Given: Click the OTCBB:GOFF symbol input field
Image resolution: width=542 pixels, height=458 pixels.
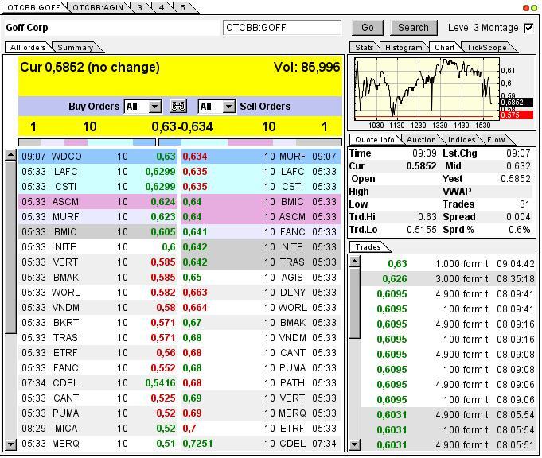Looking at the screenshot, I should (x=282, y=28).
